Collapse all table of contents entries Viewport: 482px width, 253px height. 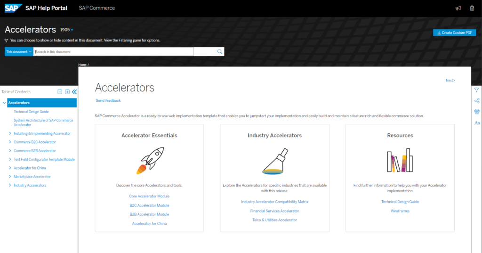point(60,92)
